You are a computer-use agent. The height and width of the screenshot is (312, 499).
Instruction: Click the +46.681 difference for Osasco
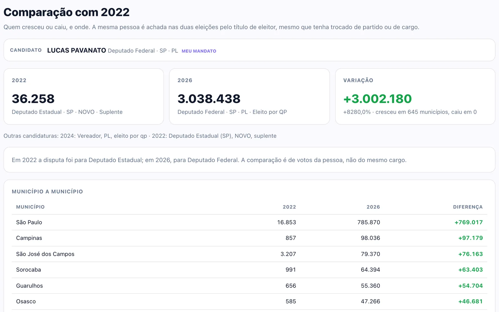tap(470, 301)
